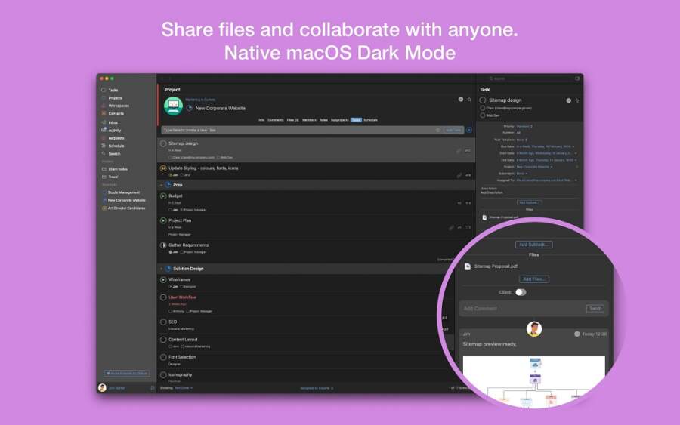Click the star icon in the Project header
This screenshot has width=680, height=425.
pos(469,100)
